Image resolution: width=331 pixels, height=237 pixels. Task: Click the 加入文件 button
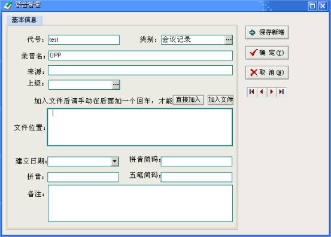pos(220,100)
